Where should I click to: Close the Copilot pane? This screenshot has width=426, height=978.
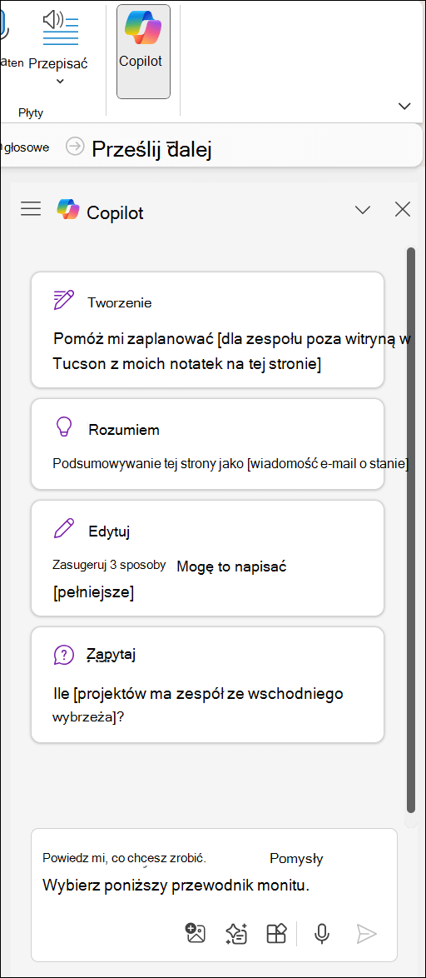(x=403, y=210)
